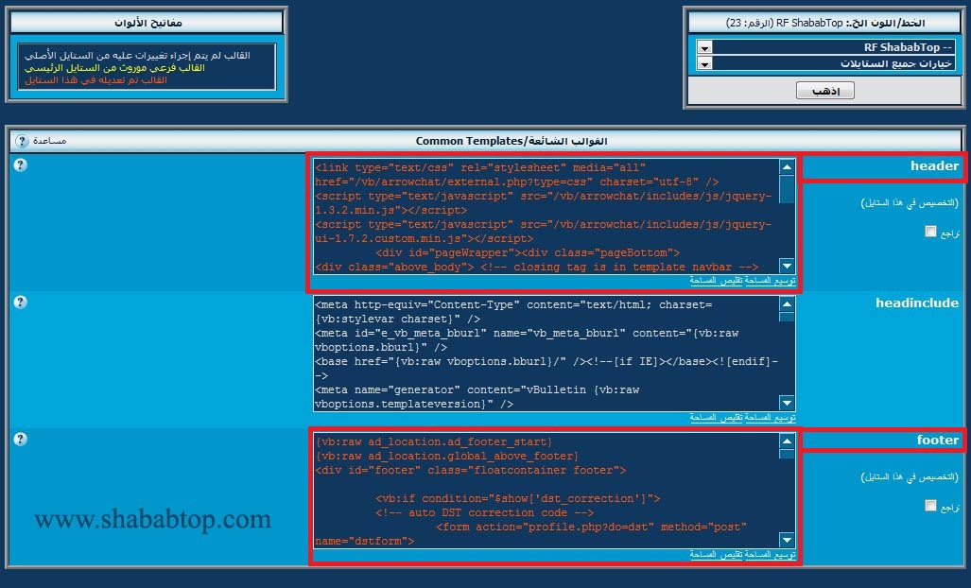Screen dimensions: 971x588
Task: Open help for the header template row
Action: pos(21,164)
